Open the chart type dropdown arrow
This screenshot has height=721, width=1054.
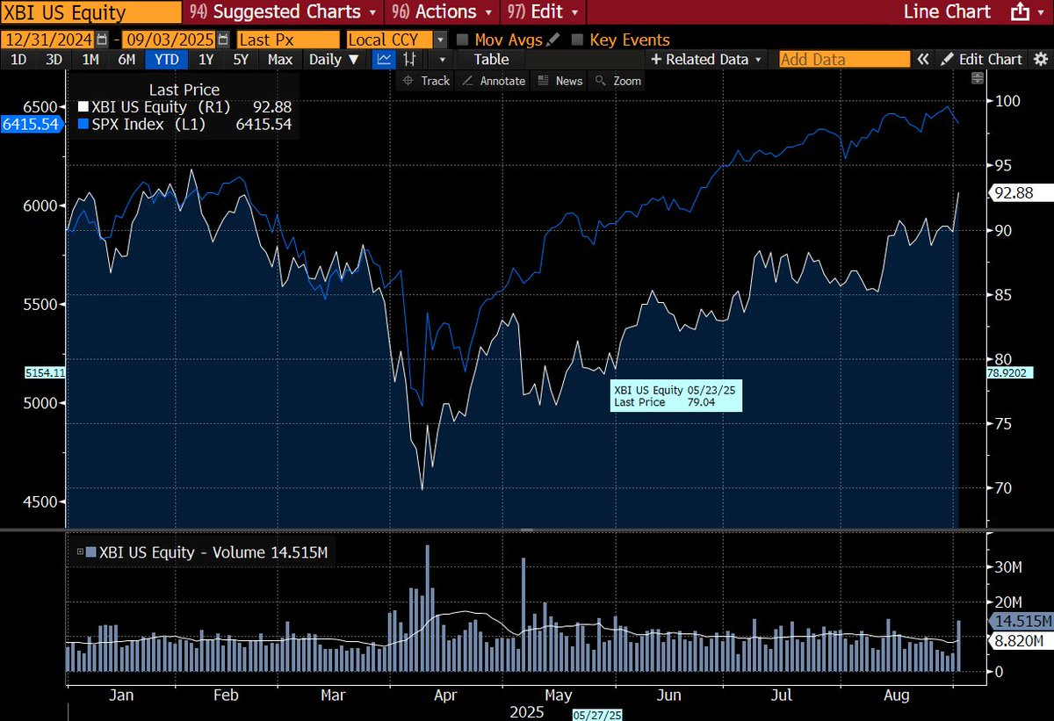(443, 60)
